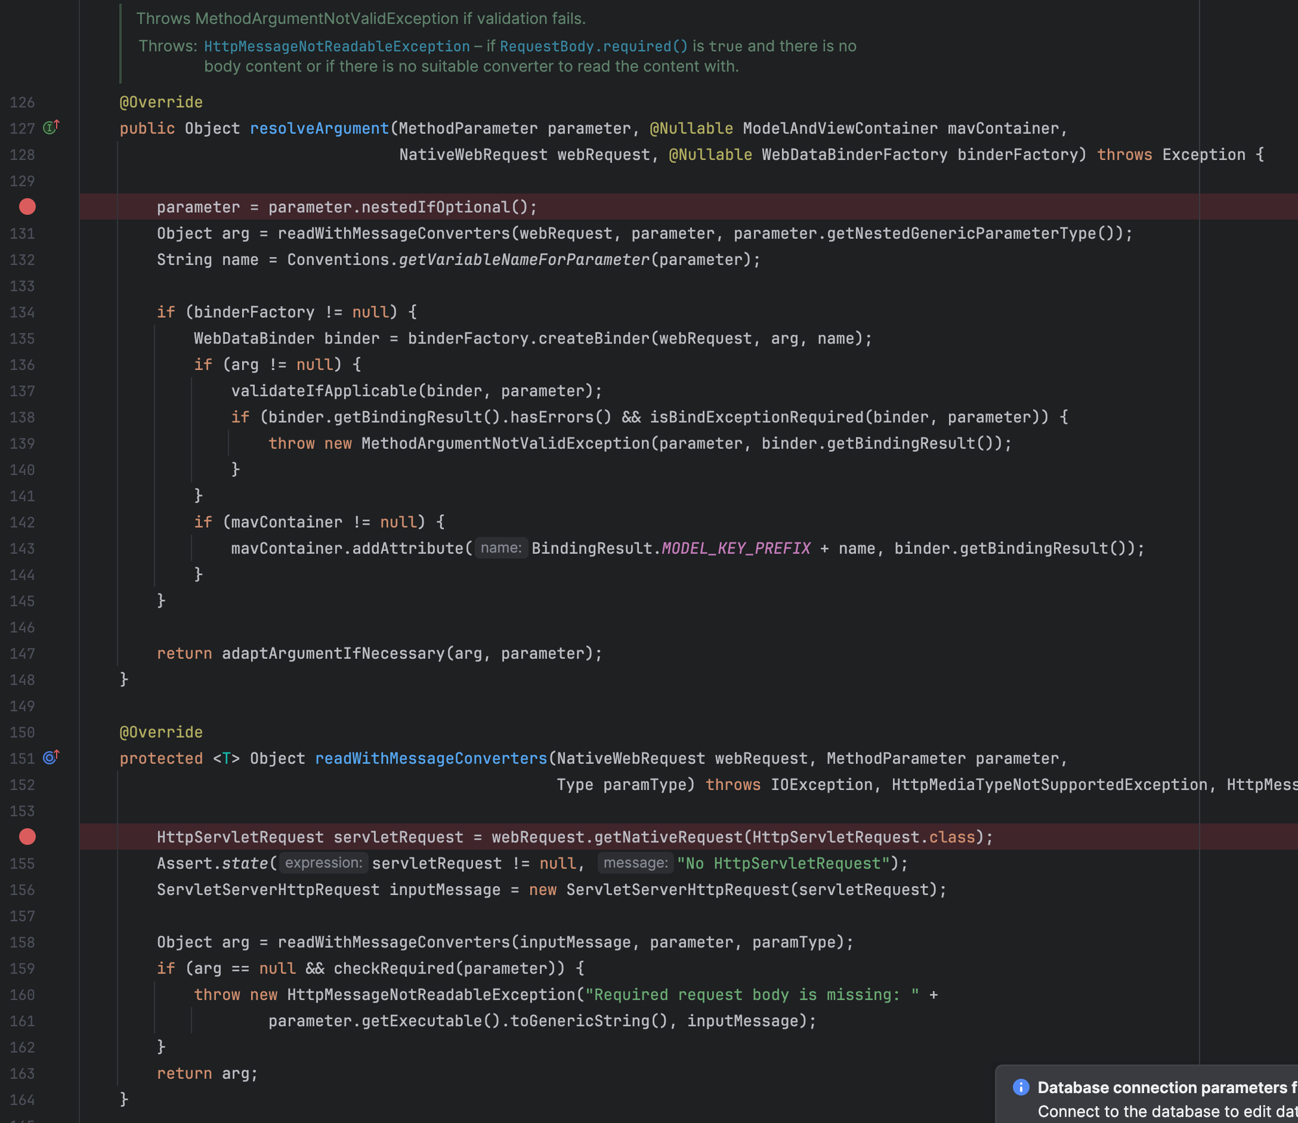
Task: Click 'Type paramType' on line 152
Action: (621, 784)
